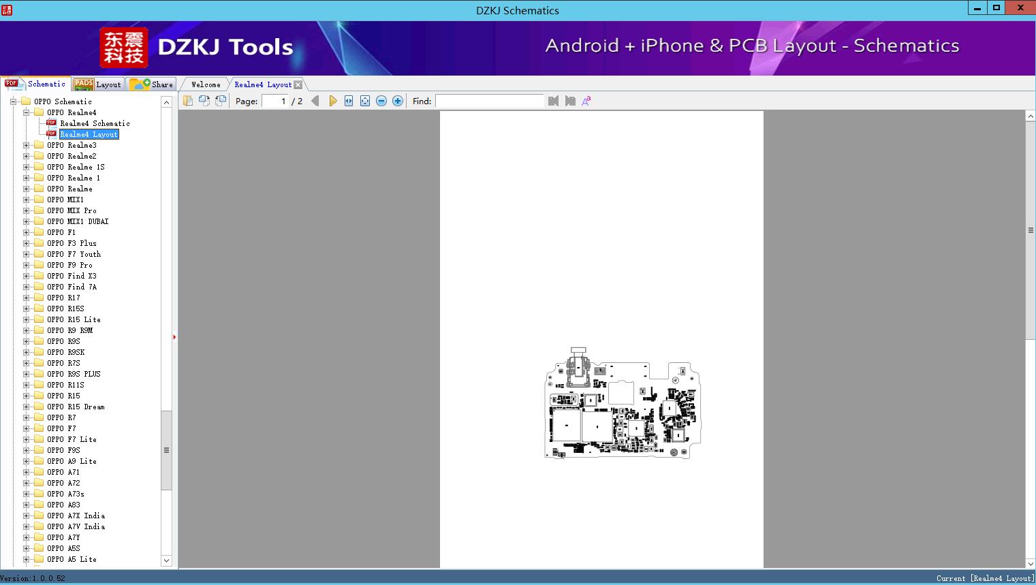Click the tree panel scroll up arrow

pos(166,102)
